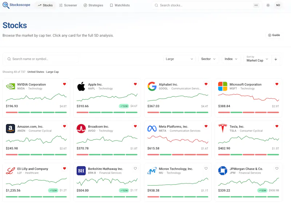The width and height of the screenshot is (291, 205).
Task: Click the Tesla logo icon
Action: pyautogui.click(x=223, y=129)
